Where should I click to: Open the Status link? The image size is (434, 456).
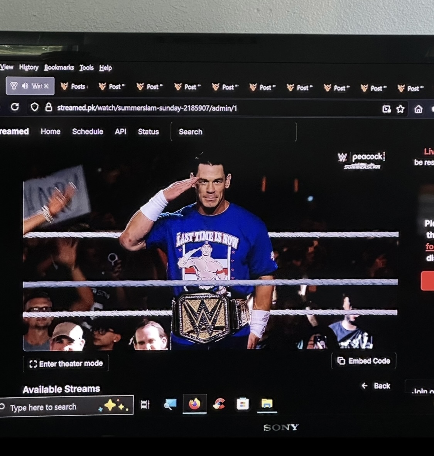click(149, 132)
